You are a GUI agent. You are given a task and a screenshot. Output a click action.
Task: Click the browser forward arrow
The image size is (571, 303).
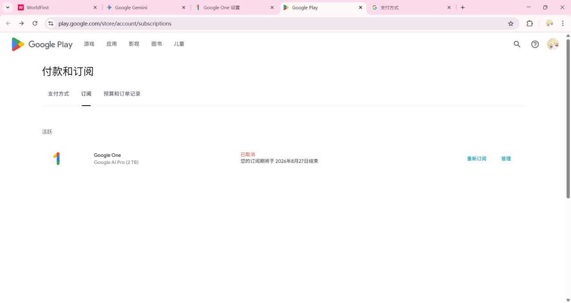pos(21,24)
